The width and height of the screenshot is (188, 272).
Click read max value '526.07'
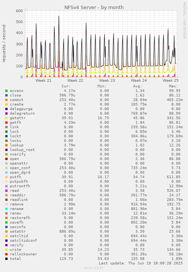click(174, 190)
